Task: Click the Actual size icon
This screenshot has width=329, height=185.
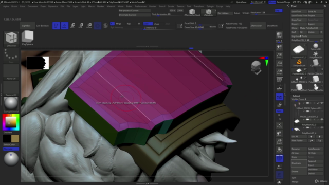Action: [x=279, y=64]
